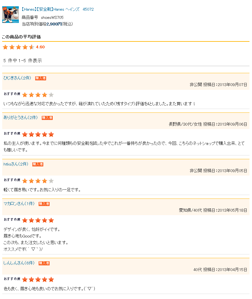The image size is (252, 299).
Task: Click the 購入者 badge next to ひじきさん
Action: point(40,78)
